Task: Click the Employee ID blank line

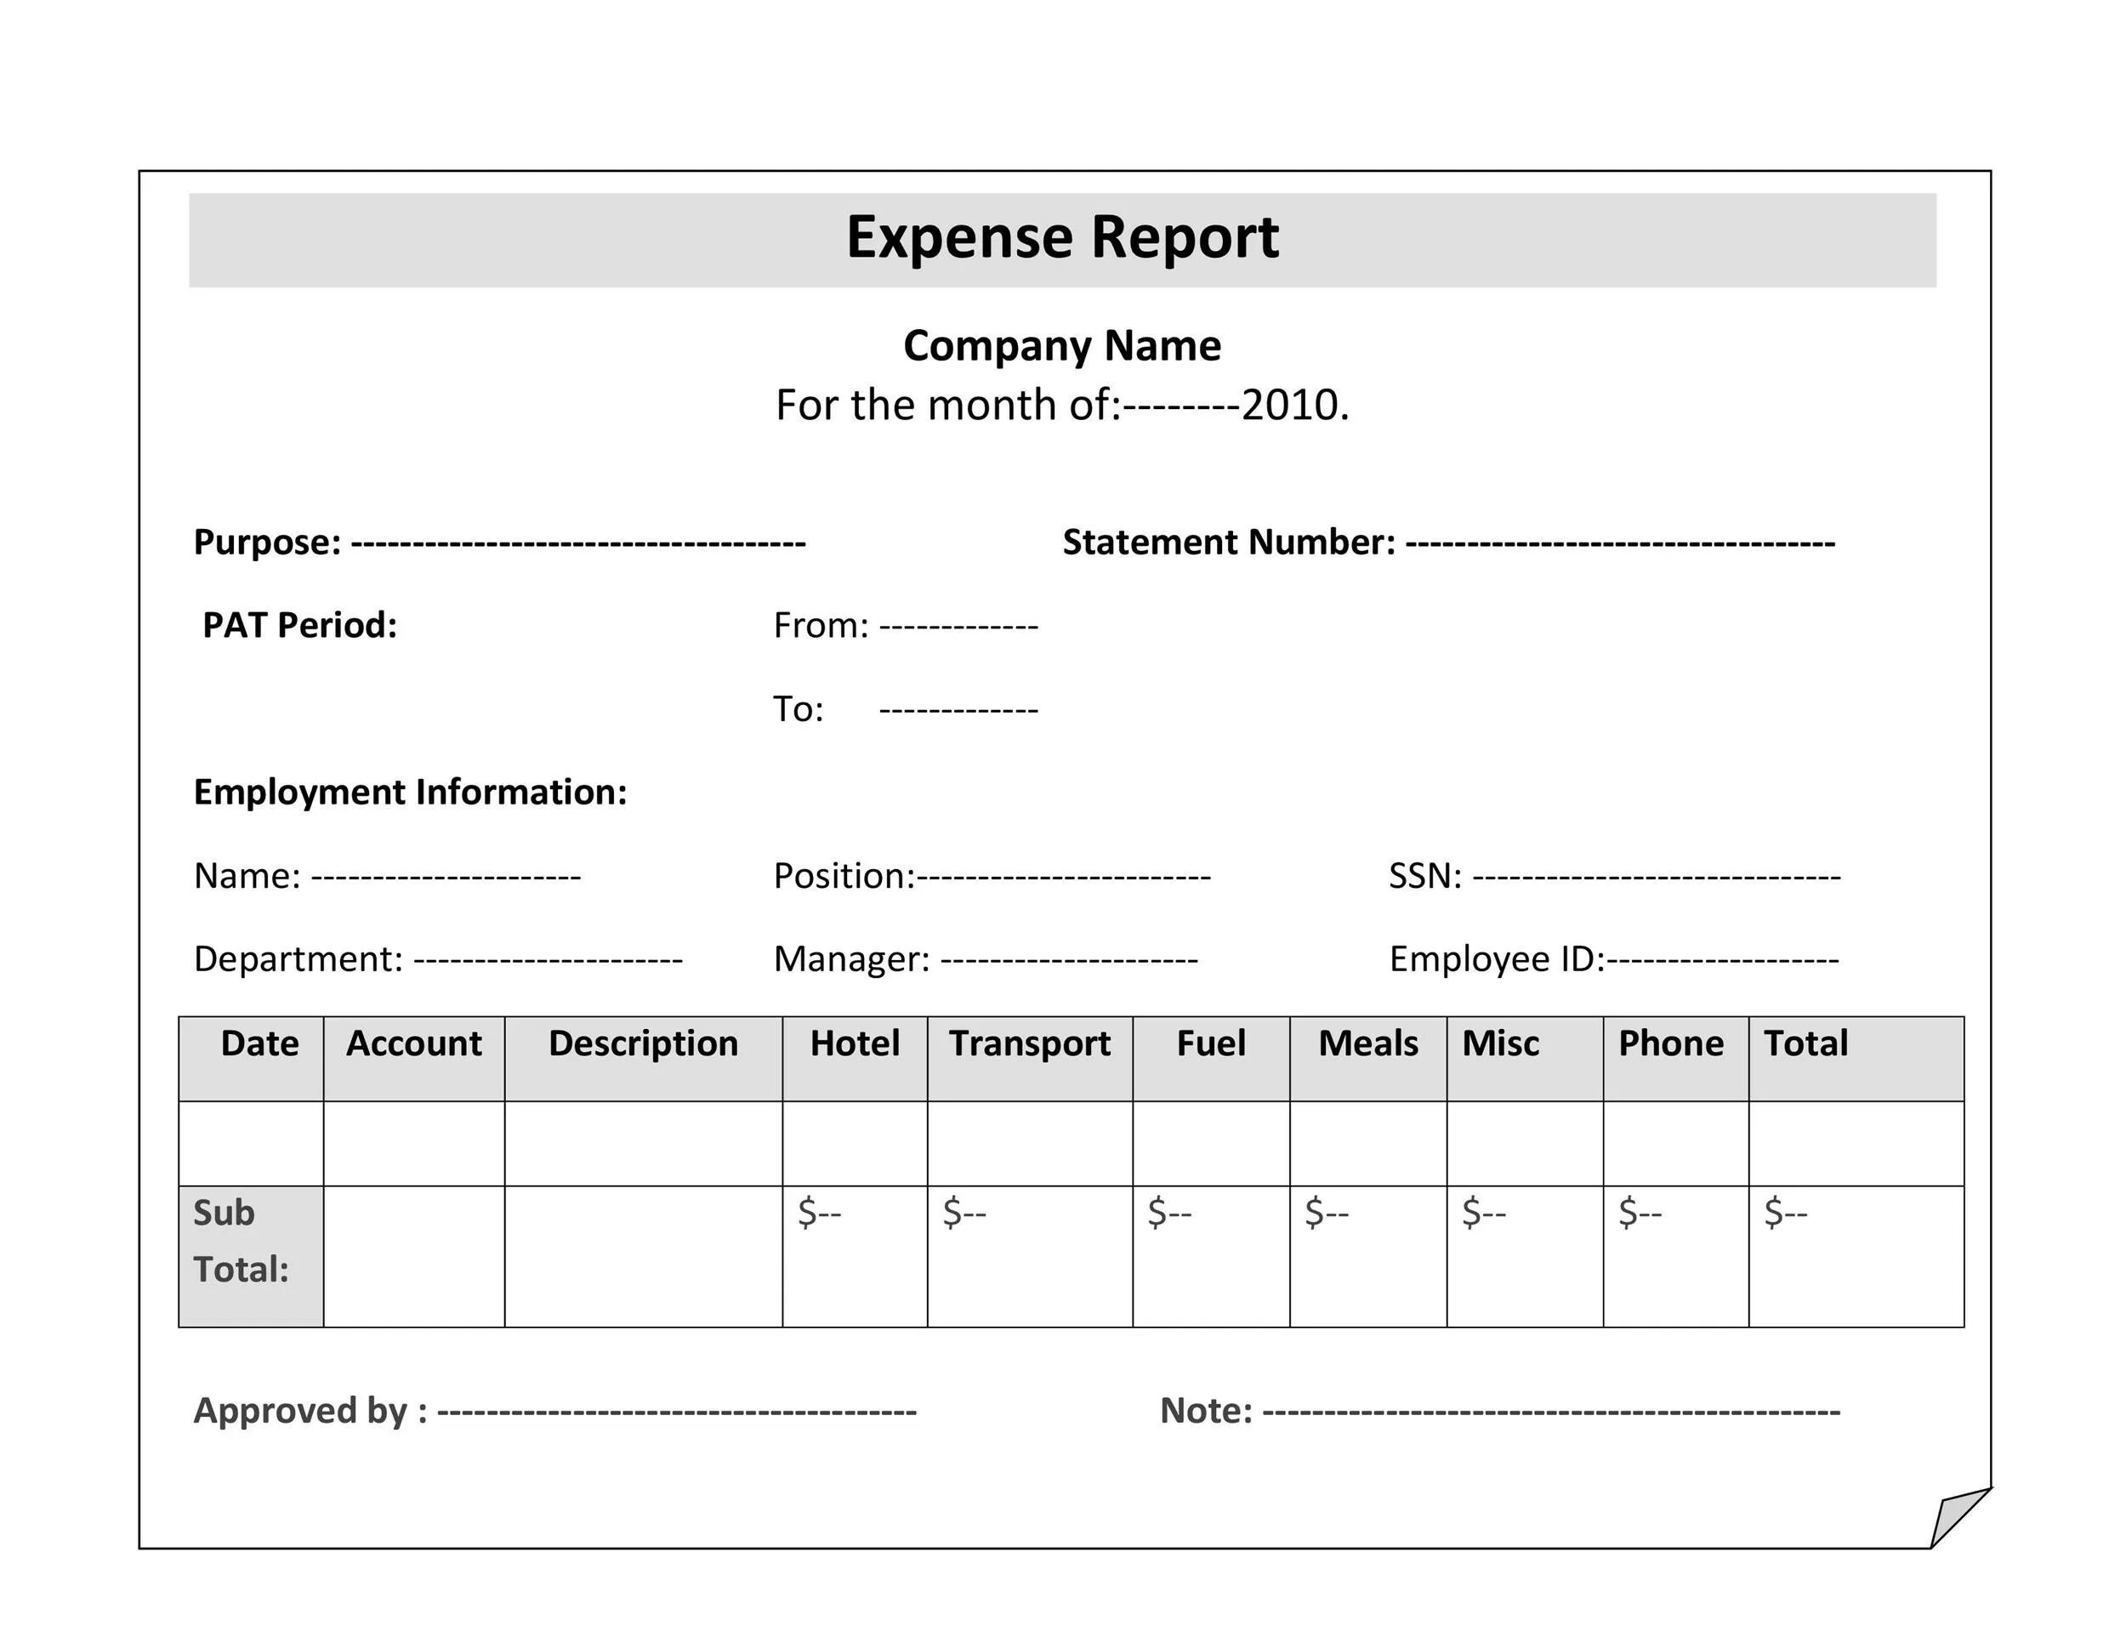Action: [1721, 961]
